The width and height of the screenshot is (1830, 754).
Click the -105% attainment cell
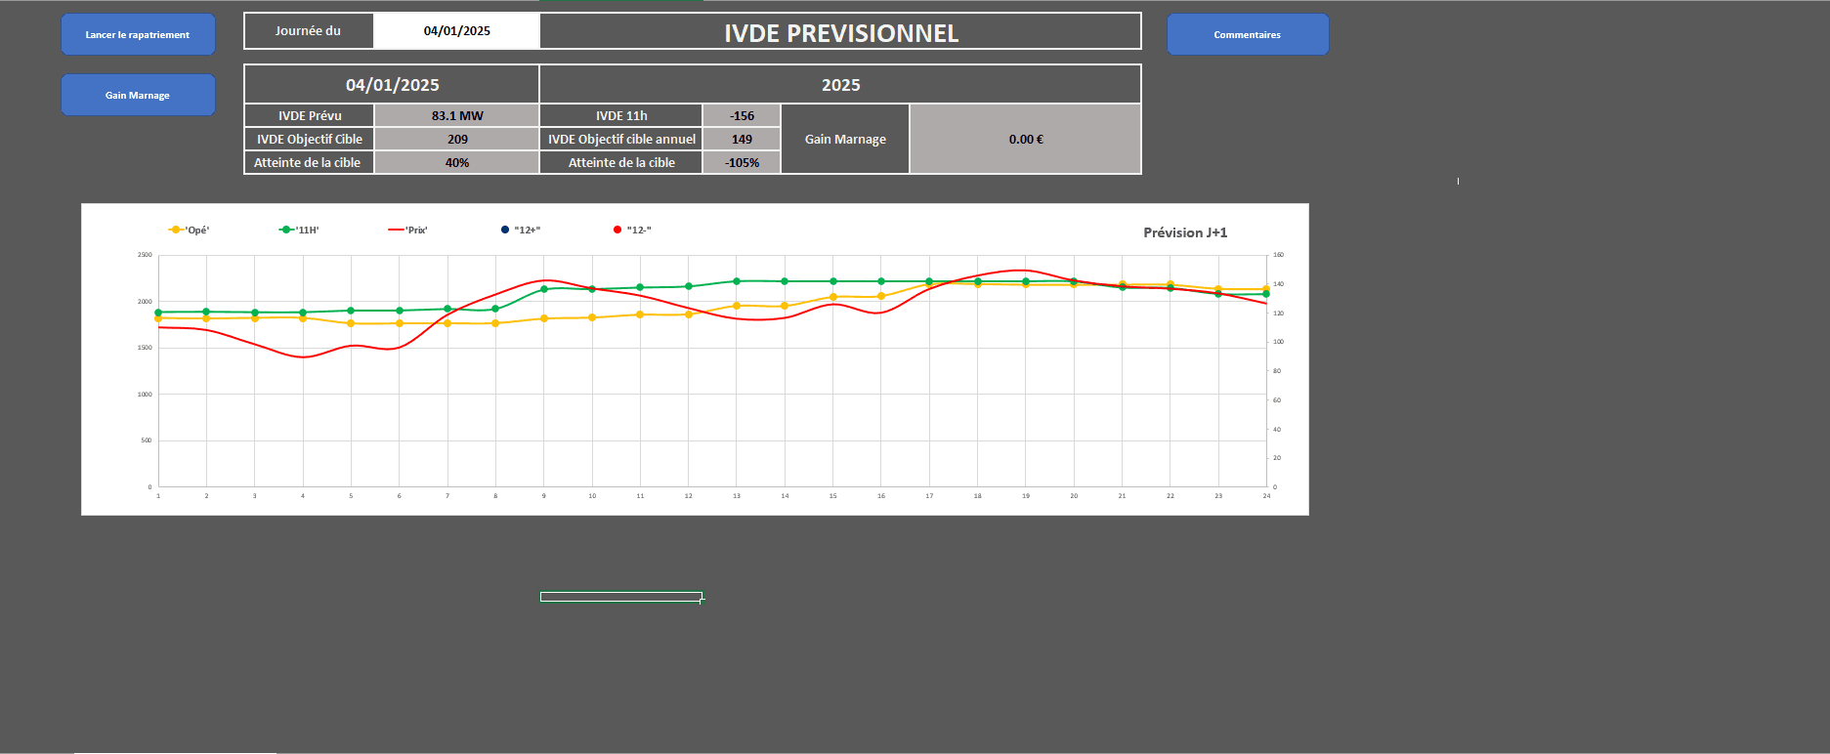(x=742, y=162)
